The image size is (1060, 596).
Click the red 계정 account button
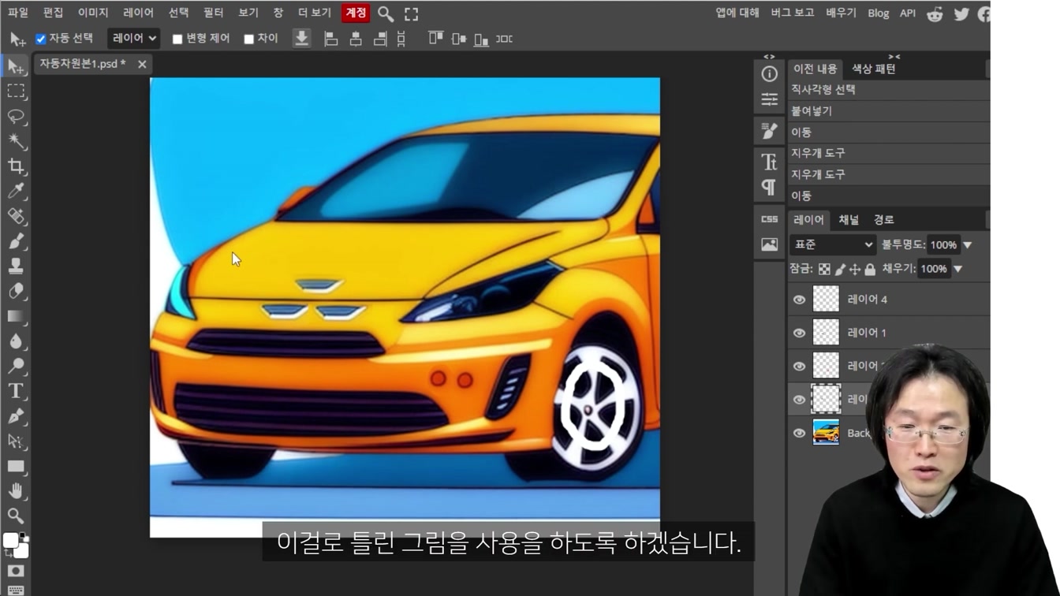[356, 13]
